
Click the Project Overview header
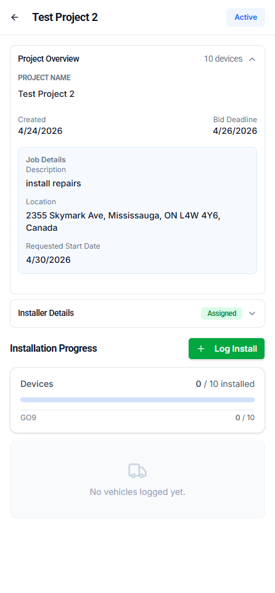pos(49,59)
